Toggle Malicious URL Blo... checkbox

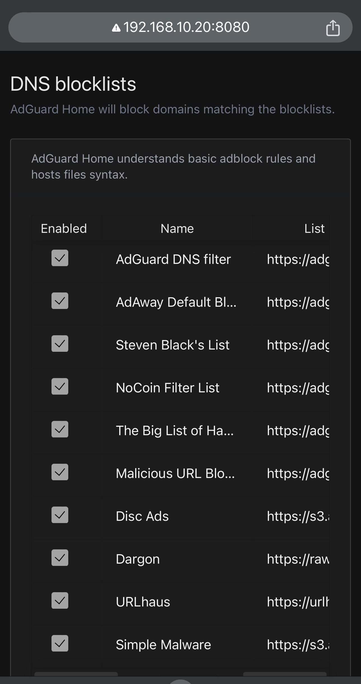60,472
